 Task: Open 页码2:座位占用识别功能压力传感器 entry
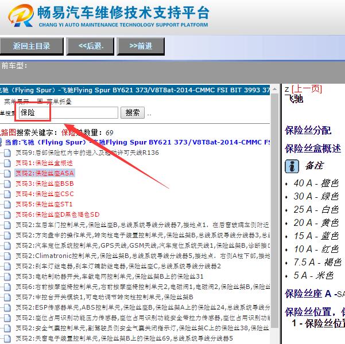pyautogui.click(x=142, y=318)
